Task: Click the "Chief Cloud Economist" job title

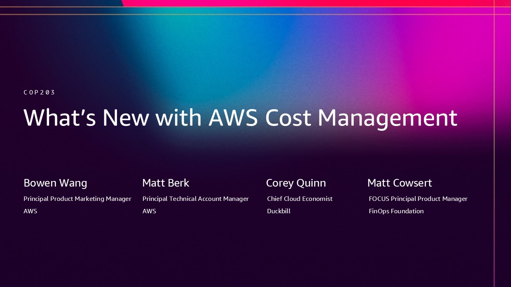Action: point(300,199)
